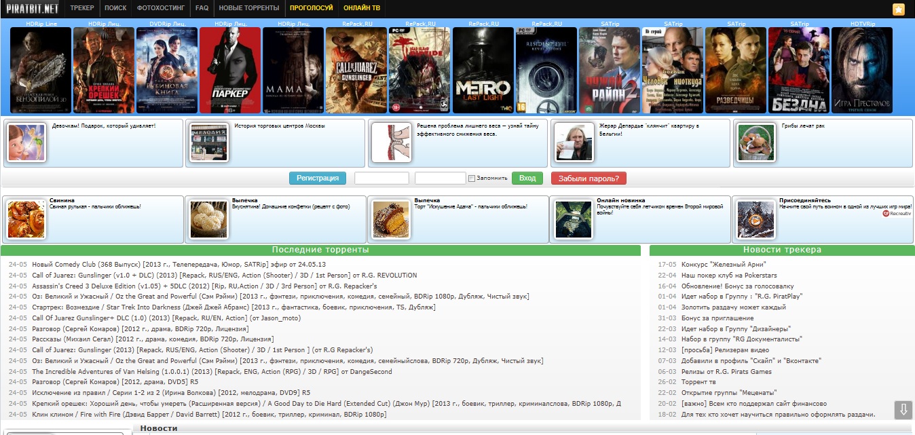This screenshot has height=435, width=915.
Task: Click the Регистрация button
Action: point(318,178)
